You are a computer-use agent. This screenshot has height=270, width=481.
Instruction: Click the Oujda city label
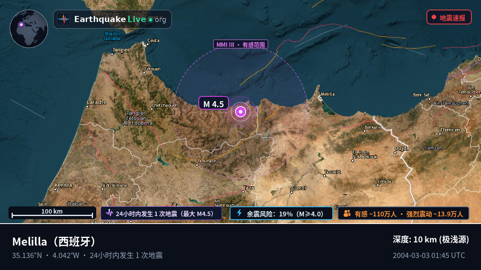[x=402, y=148]
